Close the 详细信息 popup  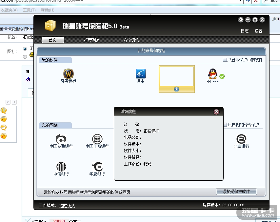coord(216,112)
